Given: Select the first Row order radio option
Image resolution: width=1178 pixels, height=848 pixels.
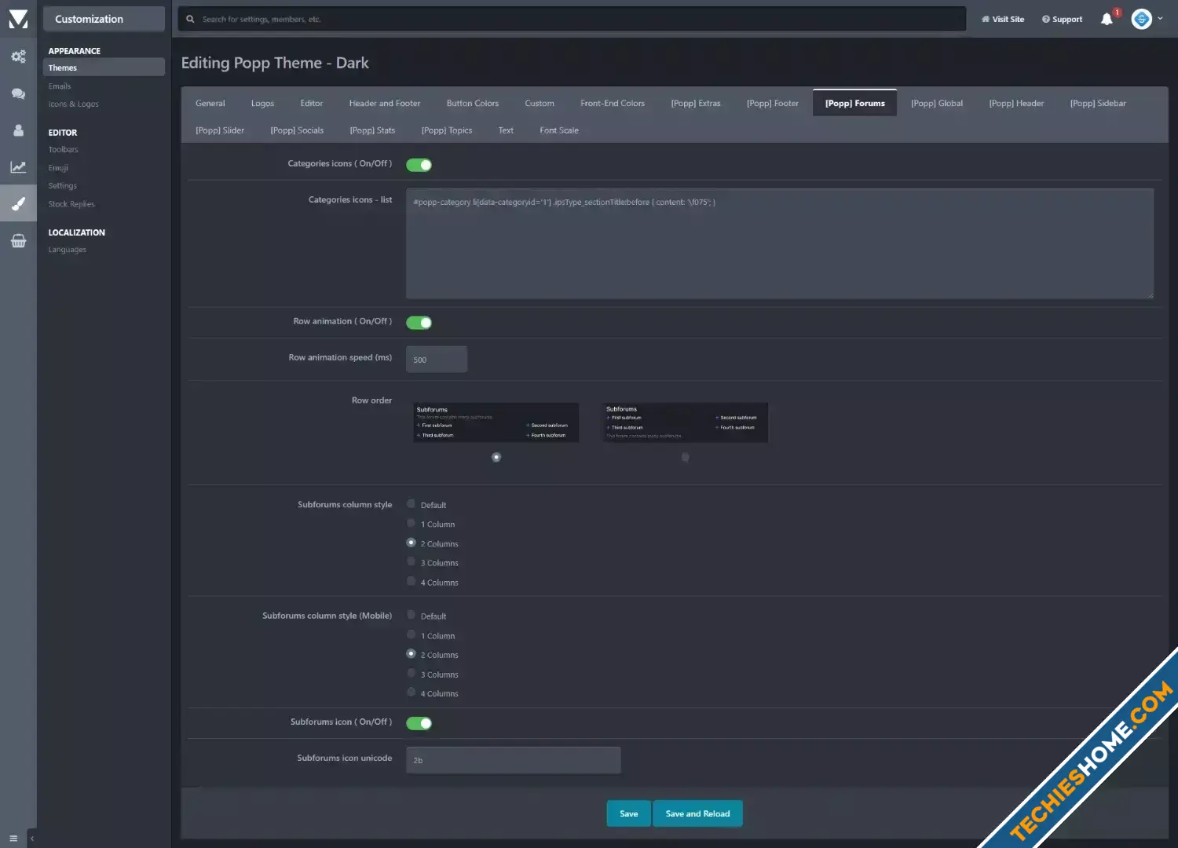Looking at the screenshot, I should click(496, 457).
